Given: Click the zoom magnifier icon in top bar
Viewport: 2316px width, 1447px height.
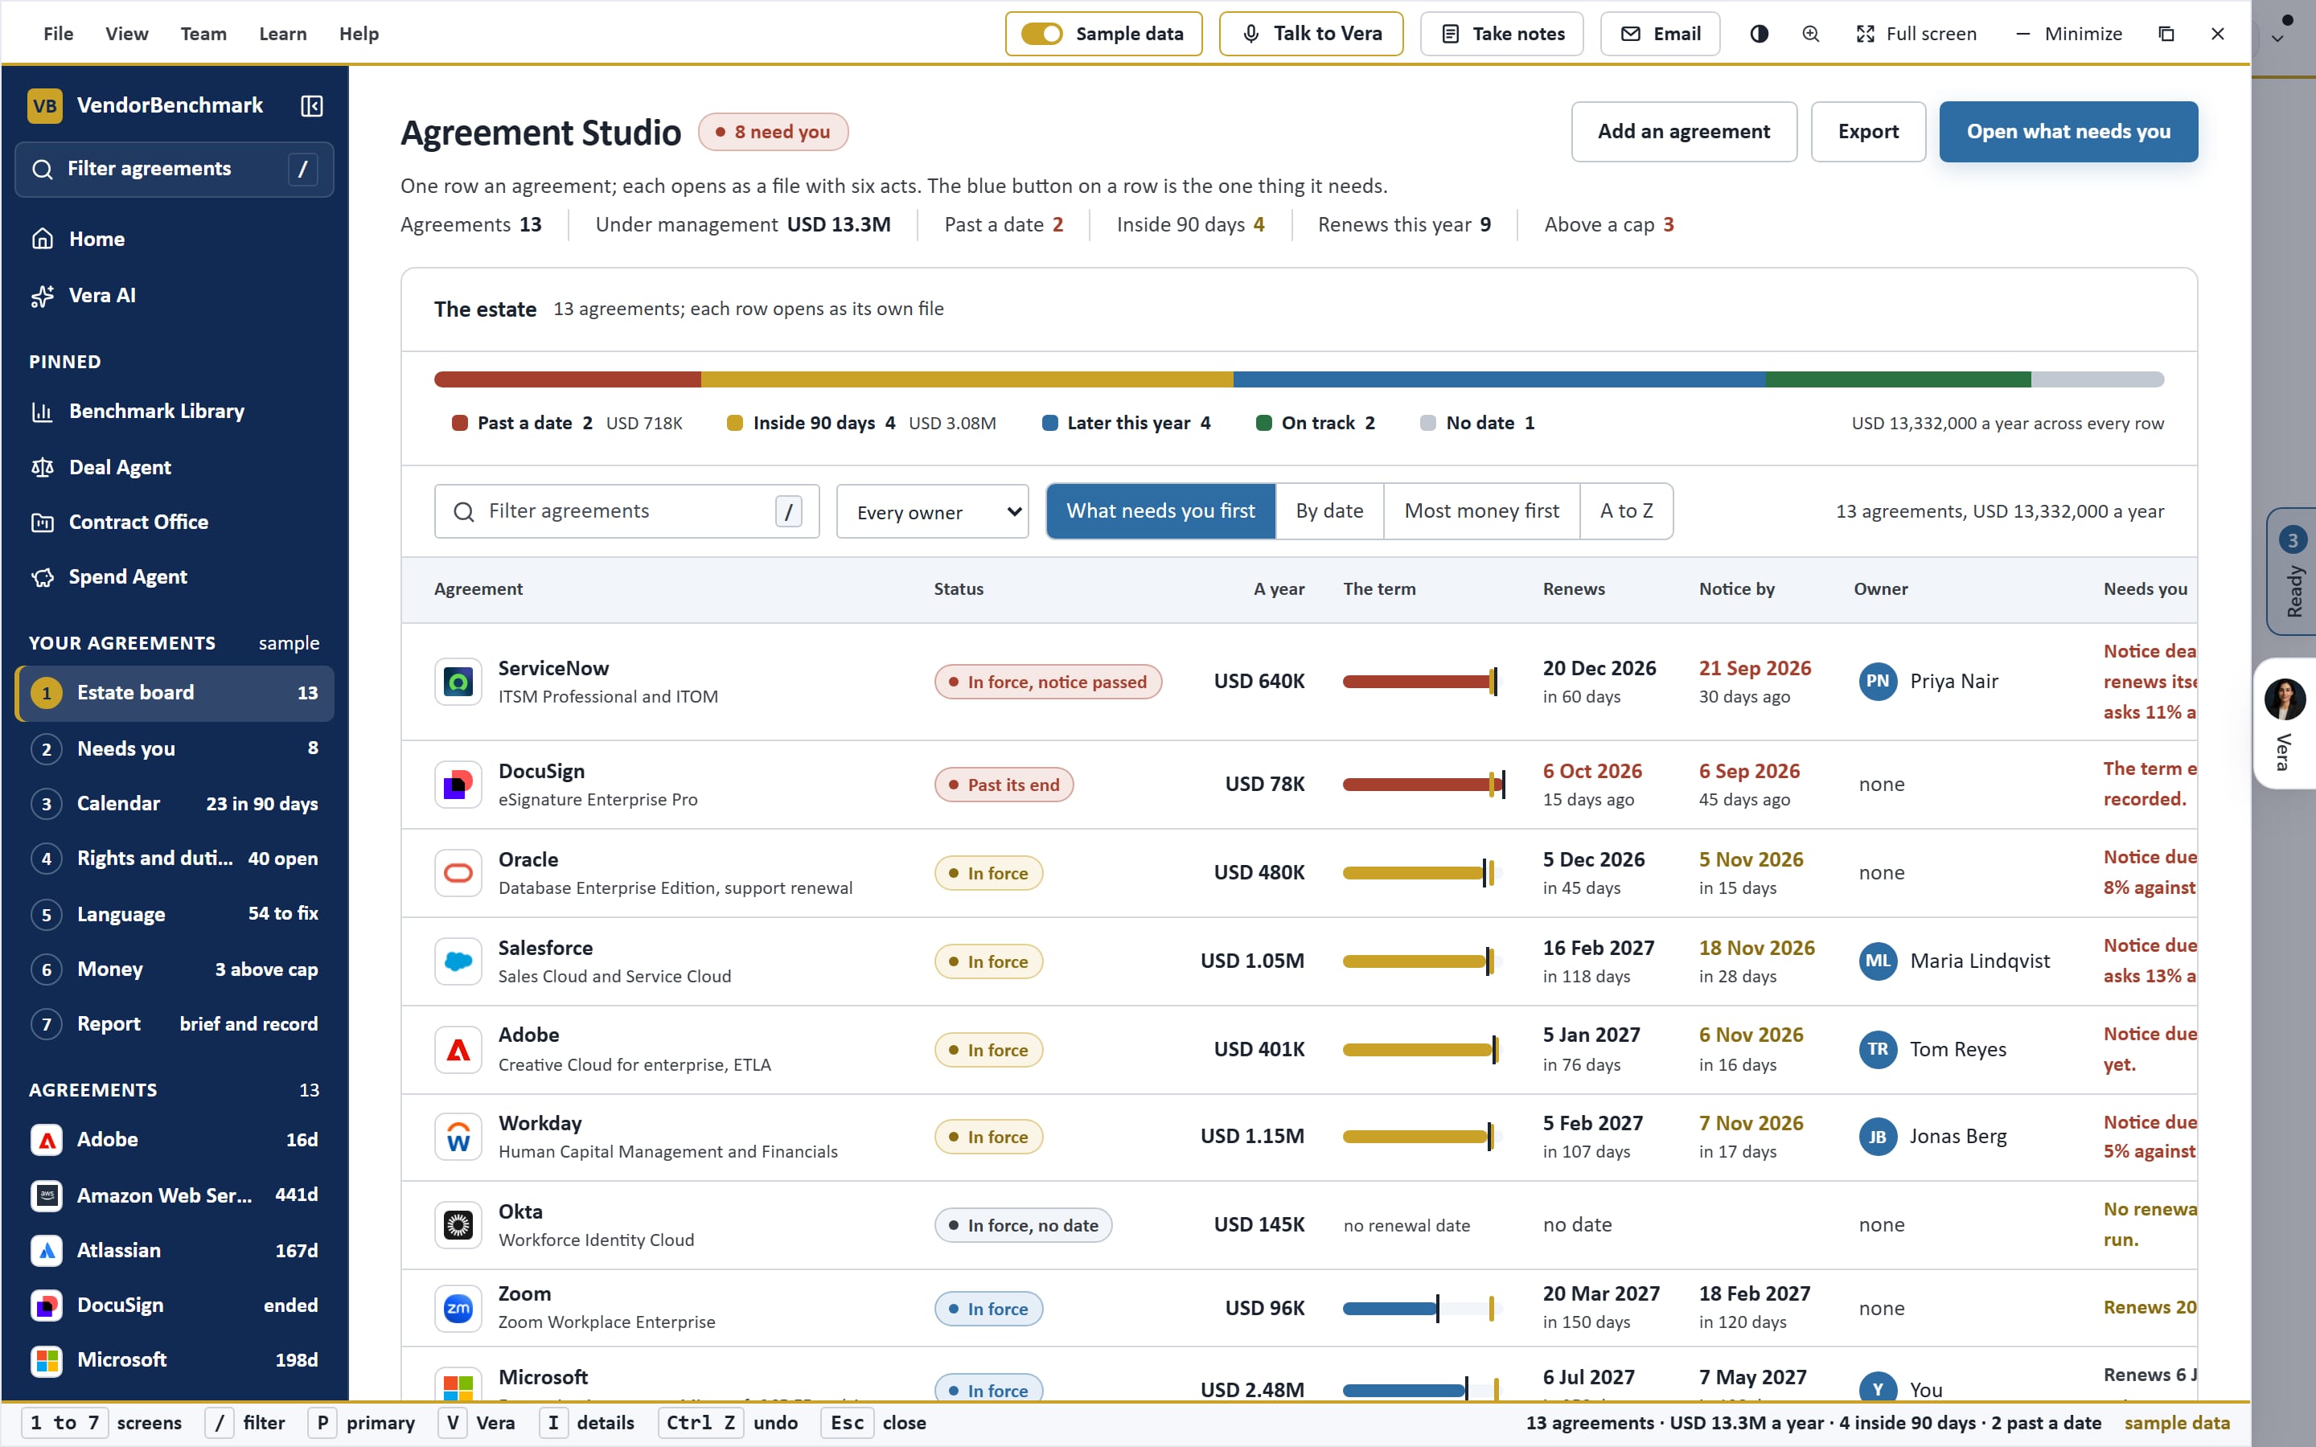Looking at the screenshot, I should [x=1811, y=34].
